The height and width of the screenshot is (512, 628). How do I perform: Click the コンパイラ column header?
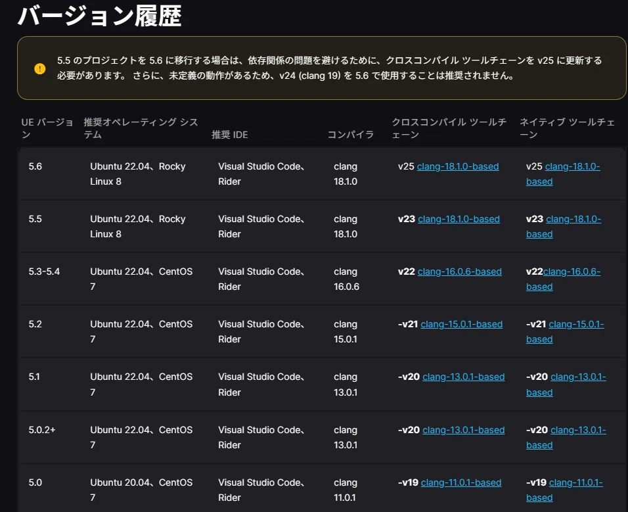pos(350,135)
